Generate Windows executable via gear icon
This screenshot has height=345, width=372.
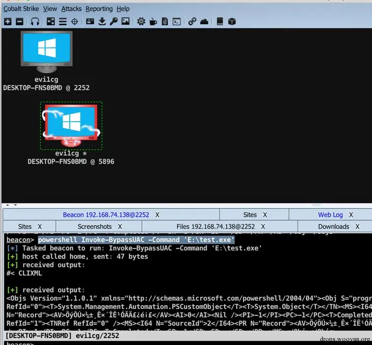click(141, 22)
